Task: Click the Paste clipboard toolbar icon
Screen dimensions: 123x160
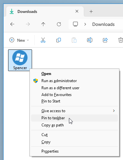Action: [x=74, y=40]
